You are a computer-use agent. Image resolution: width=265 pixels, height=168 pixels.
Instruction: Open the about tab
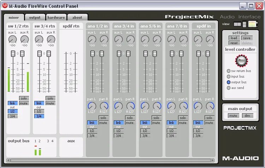click(77, 18)
